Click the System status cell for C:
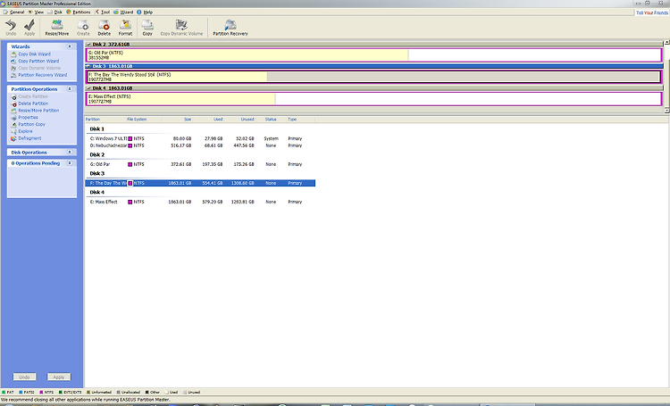Image resolution: width=670 pixels, height=406 pixels. click(271, 138)
